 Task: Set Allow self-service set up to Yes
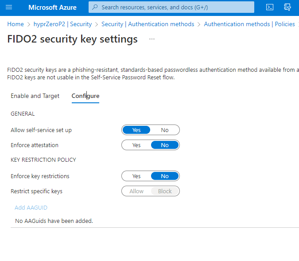pos(136,130)
